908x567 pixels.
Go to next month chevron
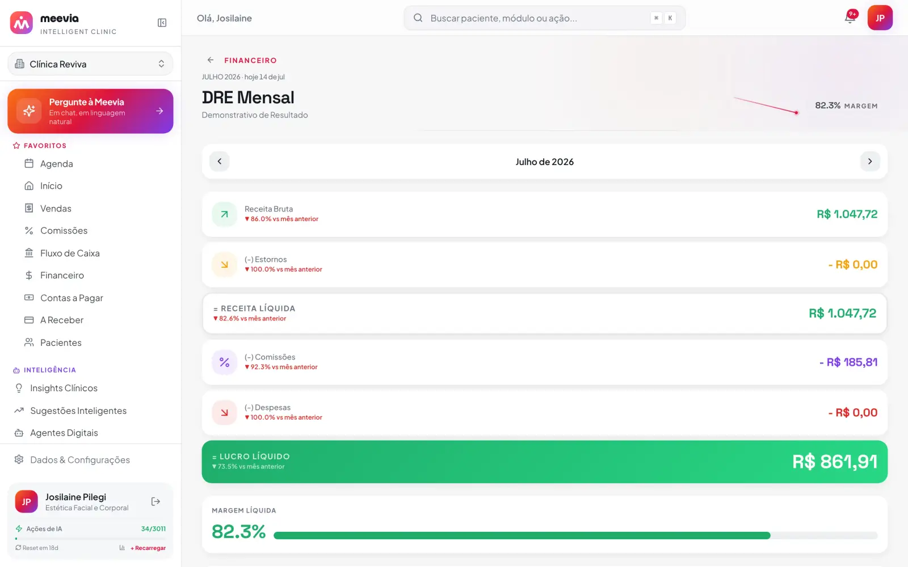[870, 162]
